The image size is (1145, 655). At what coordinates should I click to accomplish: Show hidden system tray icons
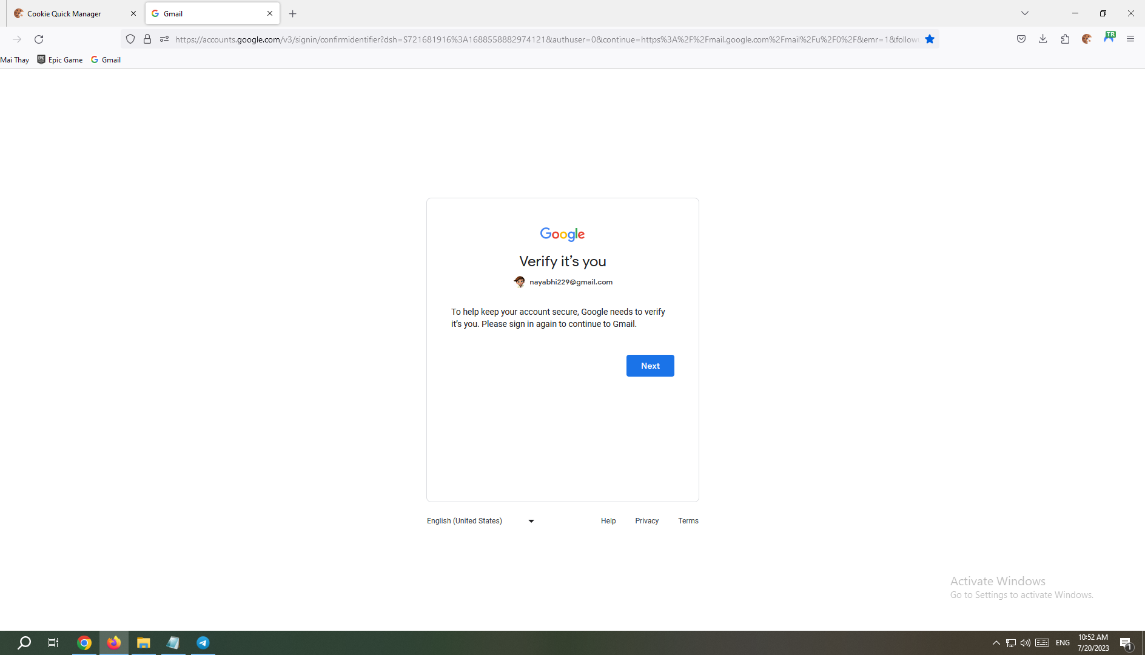[x=996, y=643]
